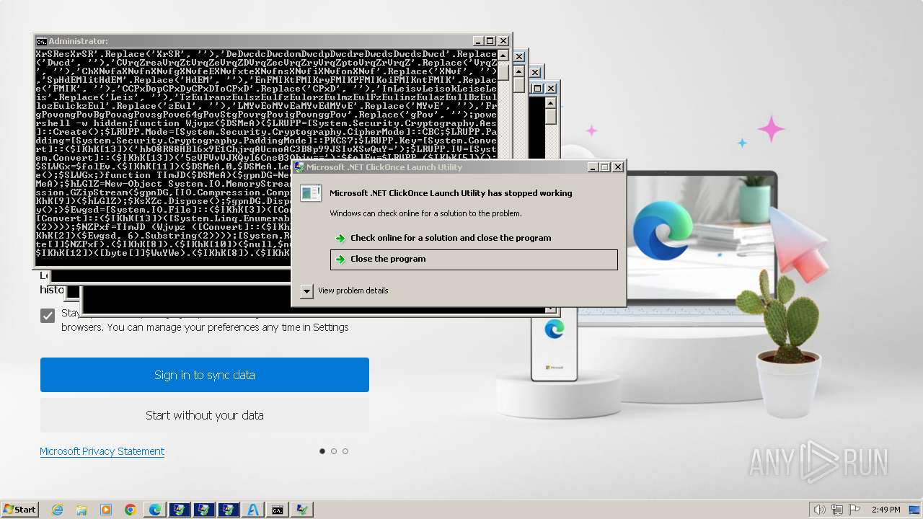This screenshot has width=923, height=519.
Task: Maximize the Administrator console window
Action: (x=490, y=41)
